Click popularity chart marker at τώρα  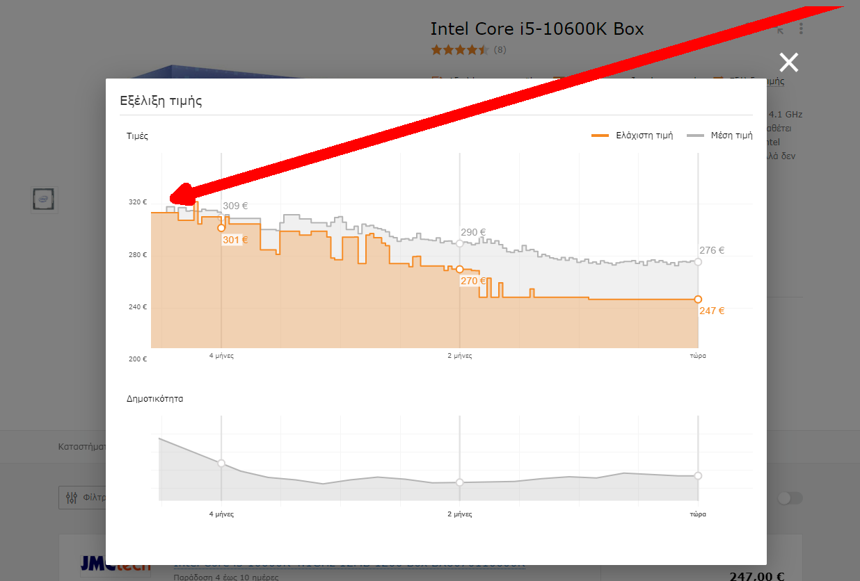[698, 475]
